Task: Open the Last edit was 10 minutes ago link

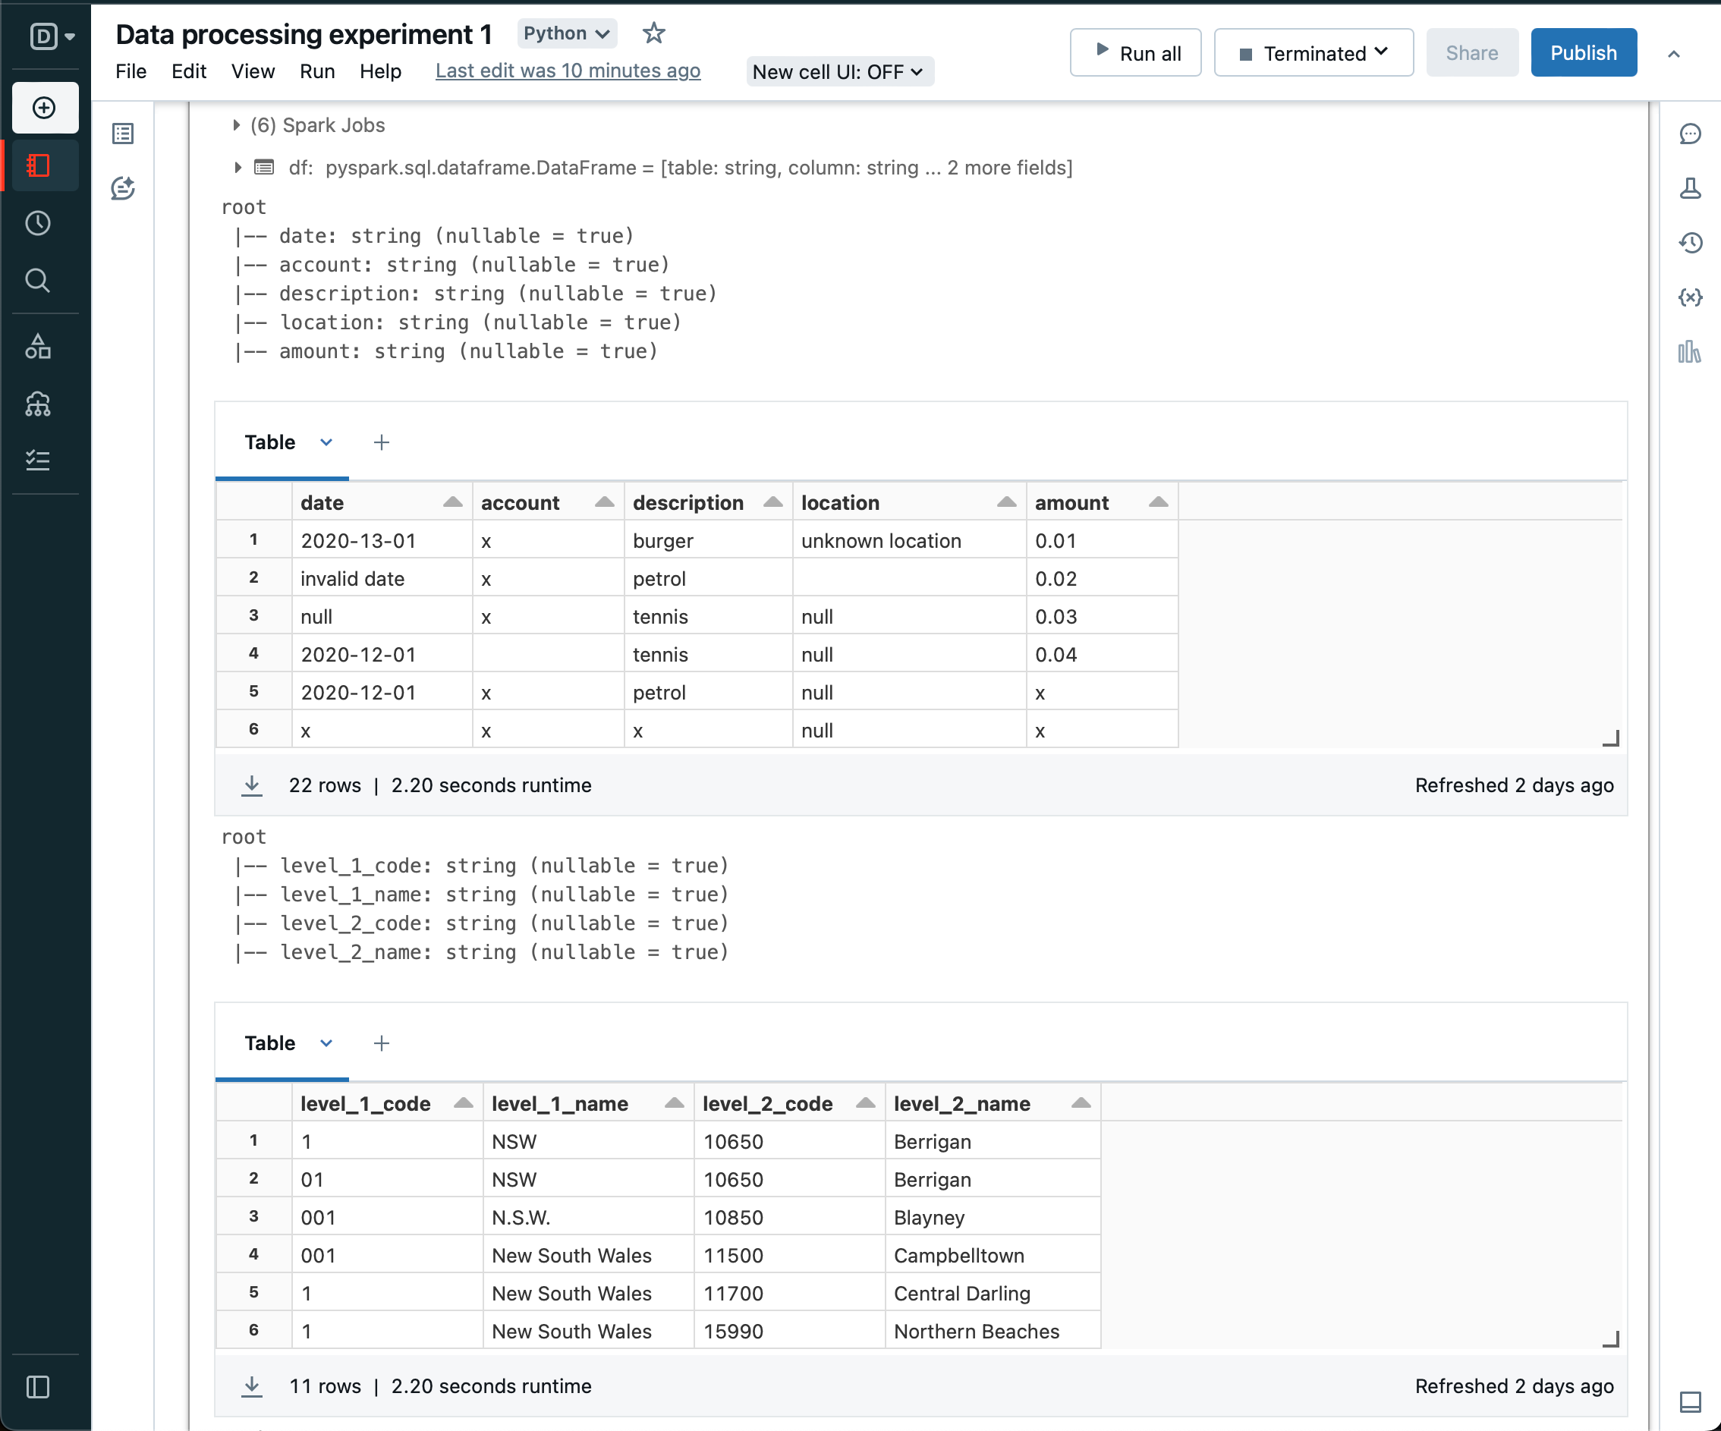Action: [x=567, y=71]
